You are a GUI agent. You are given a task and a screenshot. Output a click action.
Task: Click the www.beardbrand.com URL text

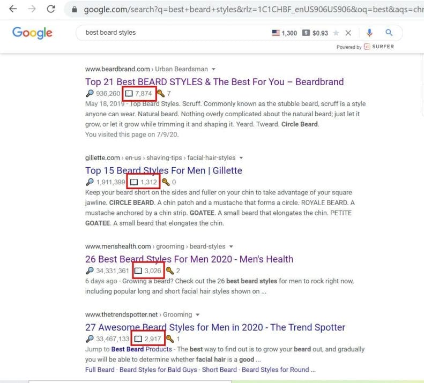pyautogui.click(x=117, y=69)
